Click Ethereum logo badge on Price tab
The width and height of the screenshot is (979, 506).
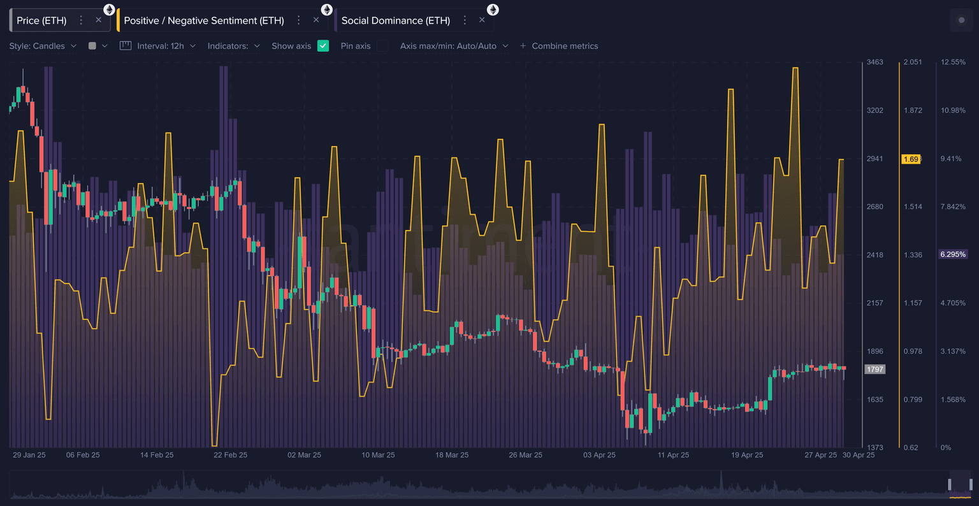(x=110, y=10)
